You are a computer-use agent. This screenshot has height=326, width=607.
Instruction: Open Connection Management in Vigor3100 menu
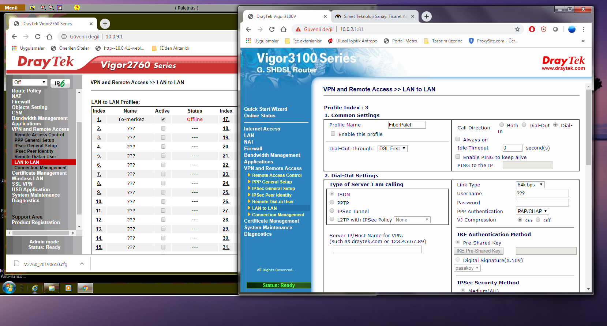coord(278,215)
